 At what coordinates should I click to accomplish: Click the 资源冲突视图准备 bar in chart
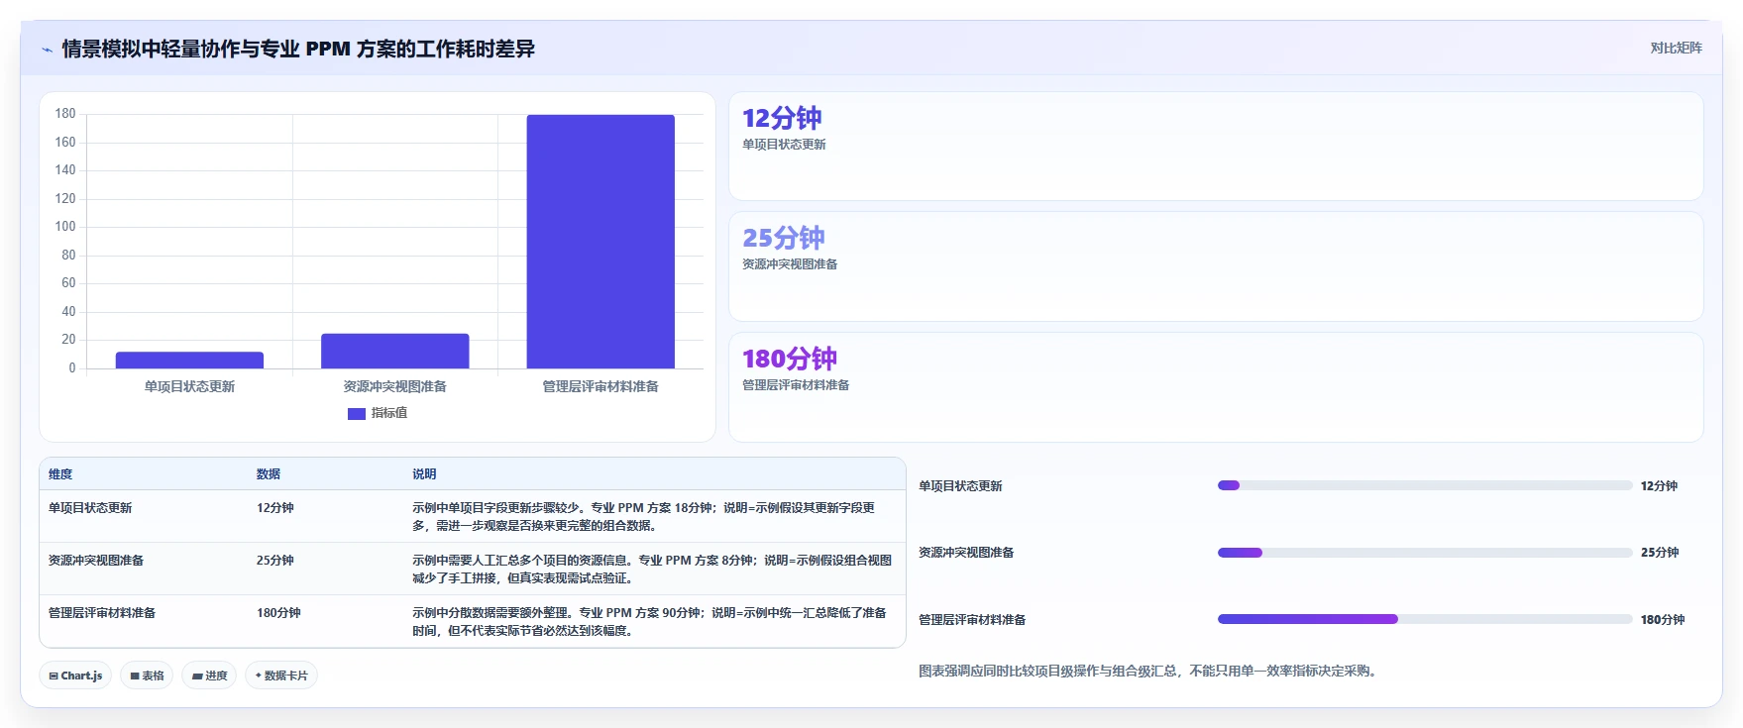point(394,351)
